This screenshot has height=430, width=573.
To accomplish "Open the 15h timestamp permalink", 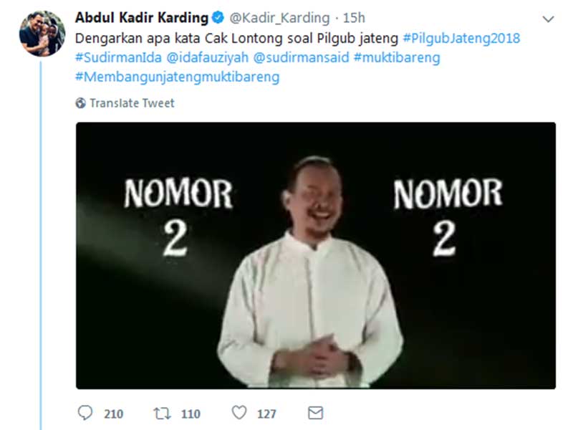I will (x=354, y=18).
